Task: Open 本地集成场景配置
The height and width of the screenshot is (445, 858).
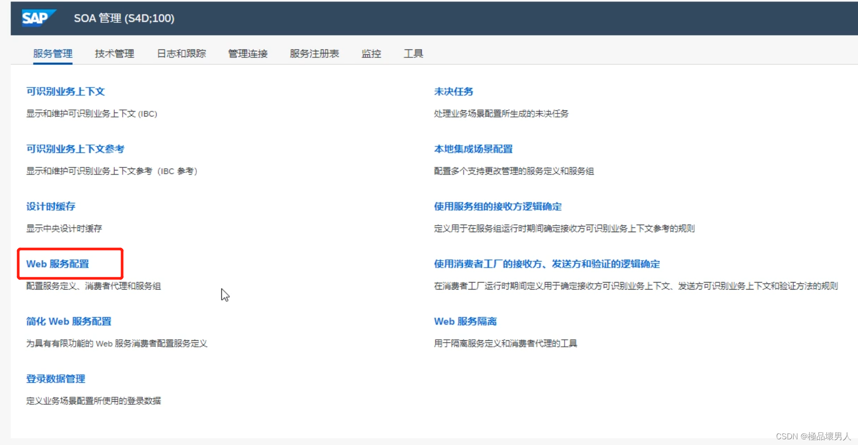Action: click(473, 149)
